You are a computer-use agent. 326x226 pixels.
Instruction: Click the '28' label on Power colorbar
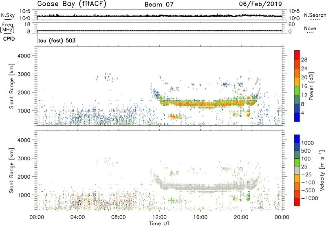click(x=304, y=60)
